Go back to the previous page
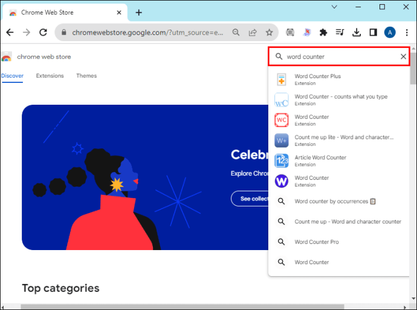 pyautogui.click(x=10, y=33)
